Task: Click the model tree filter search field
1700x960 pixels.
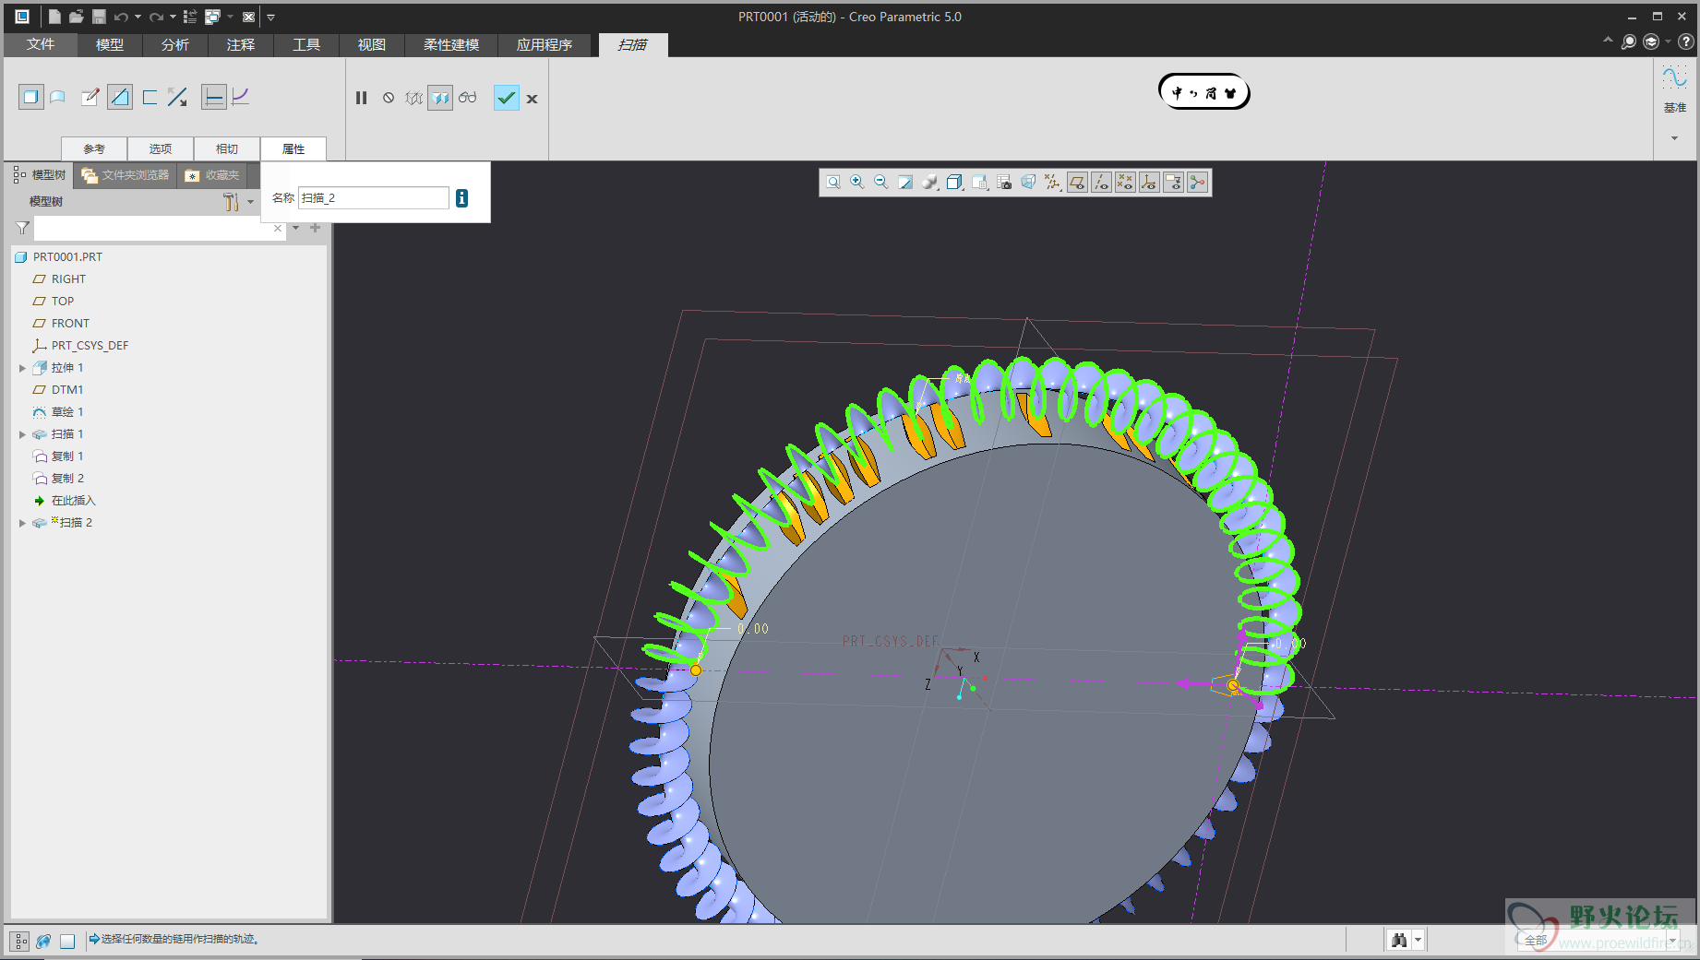Action: (159, 228)
